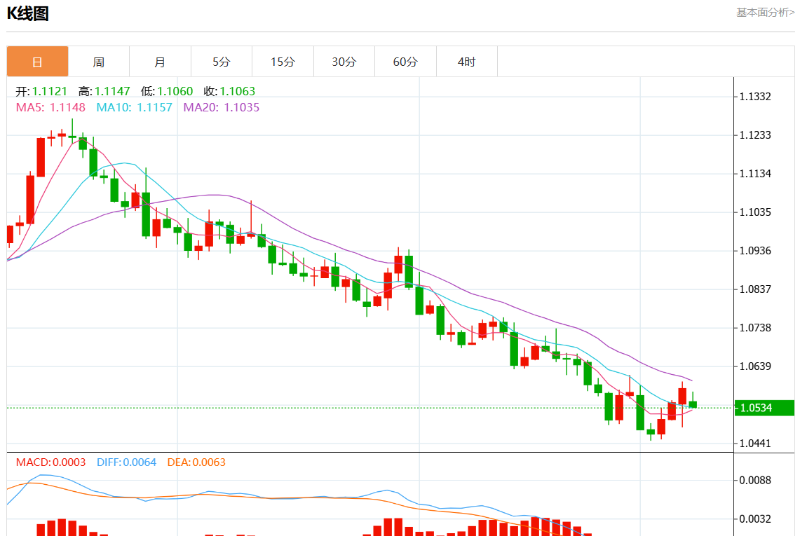Select the 日 daily chart tab
The width and height of the screenshot is (807, 536).
37,62
